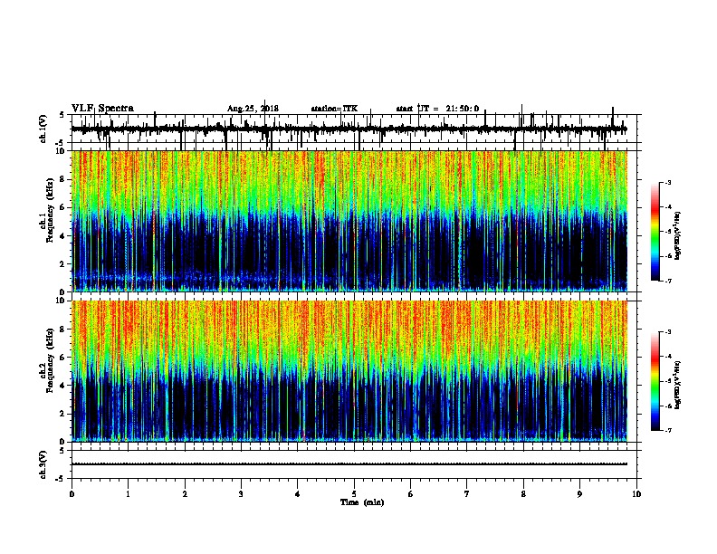Image resolution: width=717 pixels, height=554 pixels.
Task: Click the "-3" label on ch.2 color scale
Action: [667, 332]
